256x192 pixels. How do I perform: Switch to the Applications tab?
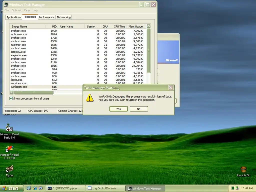click(14, 17)
